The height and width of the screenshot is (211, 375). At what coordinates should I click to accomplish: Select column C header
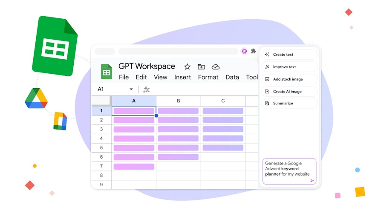(x=223, y=101)
